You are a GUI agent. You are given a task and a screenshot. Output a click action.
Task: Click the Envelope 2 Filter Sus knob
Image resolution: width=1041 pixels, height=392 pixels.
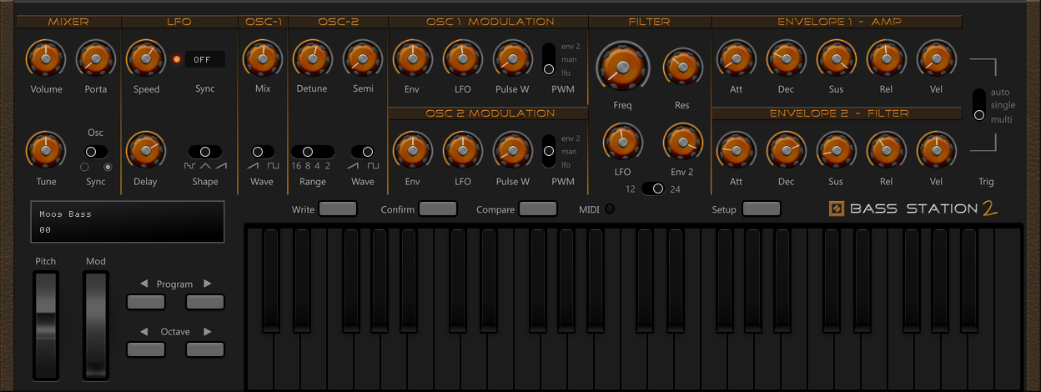[x=836, y=151]
